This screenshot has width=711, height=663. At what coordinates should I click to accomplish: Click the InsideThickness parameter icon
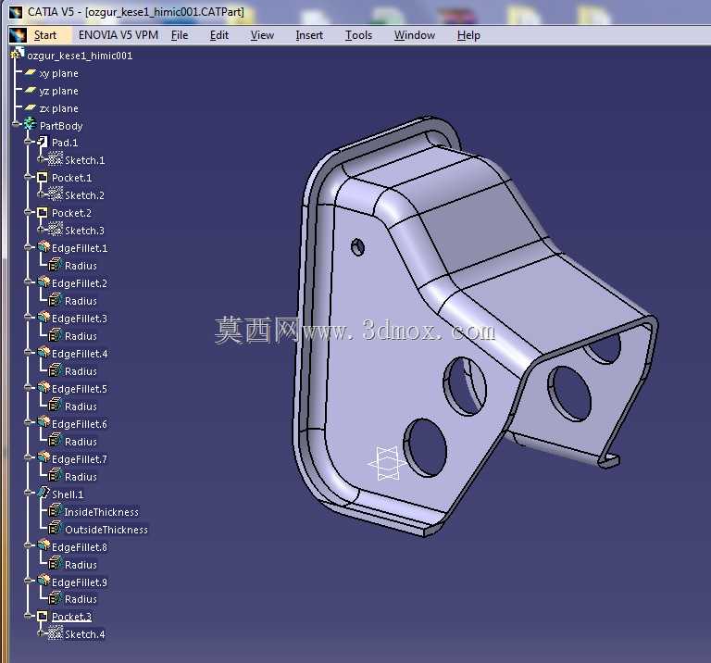pyautogui.click(x=55, y=511)
